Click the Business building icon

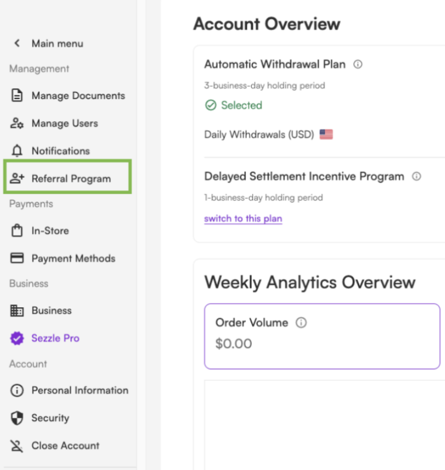pyautogui.click(x=17, y=311)
